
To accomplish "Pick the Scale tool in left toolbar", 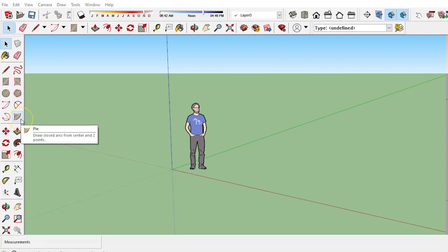I will point(6,154).
